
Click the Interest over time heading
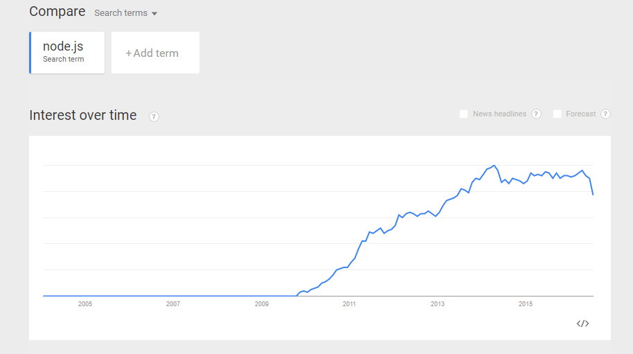[x=83, y=116]
